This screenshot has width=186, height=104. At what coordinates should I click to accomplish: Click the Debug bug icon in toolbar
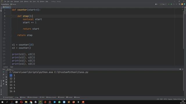point(171,4)
